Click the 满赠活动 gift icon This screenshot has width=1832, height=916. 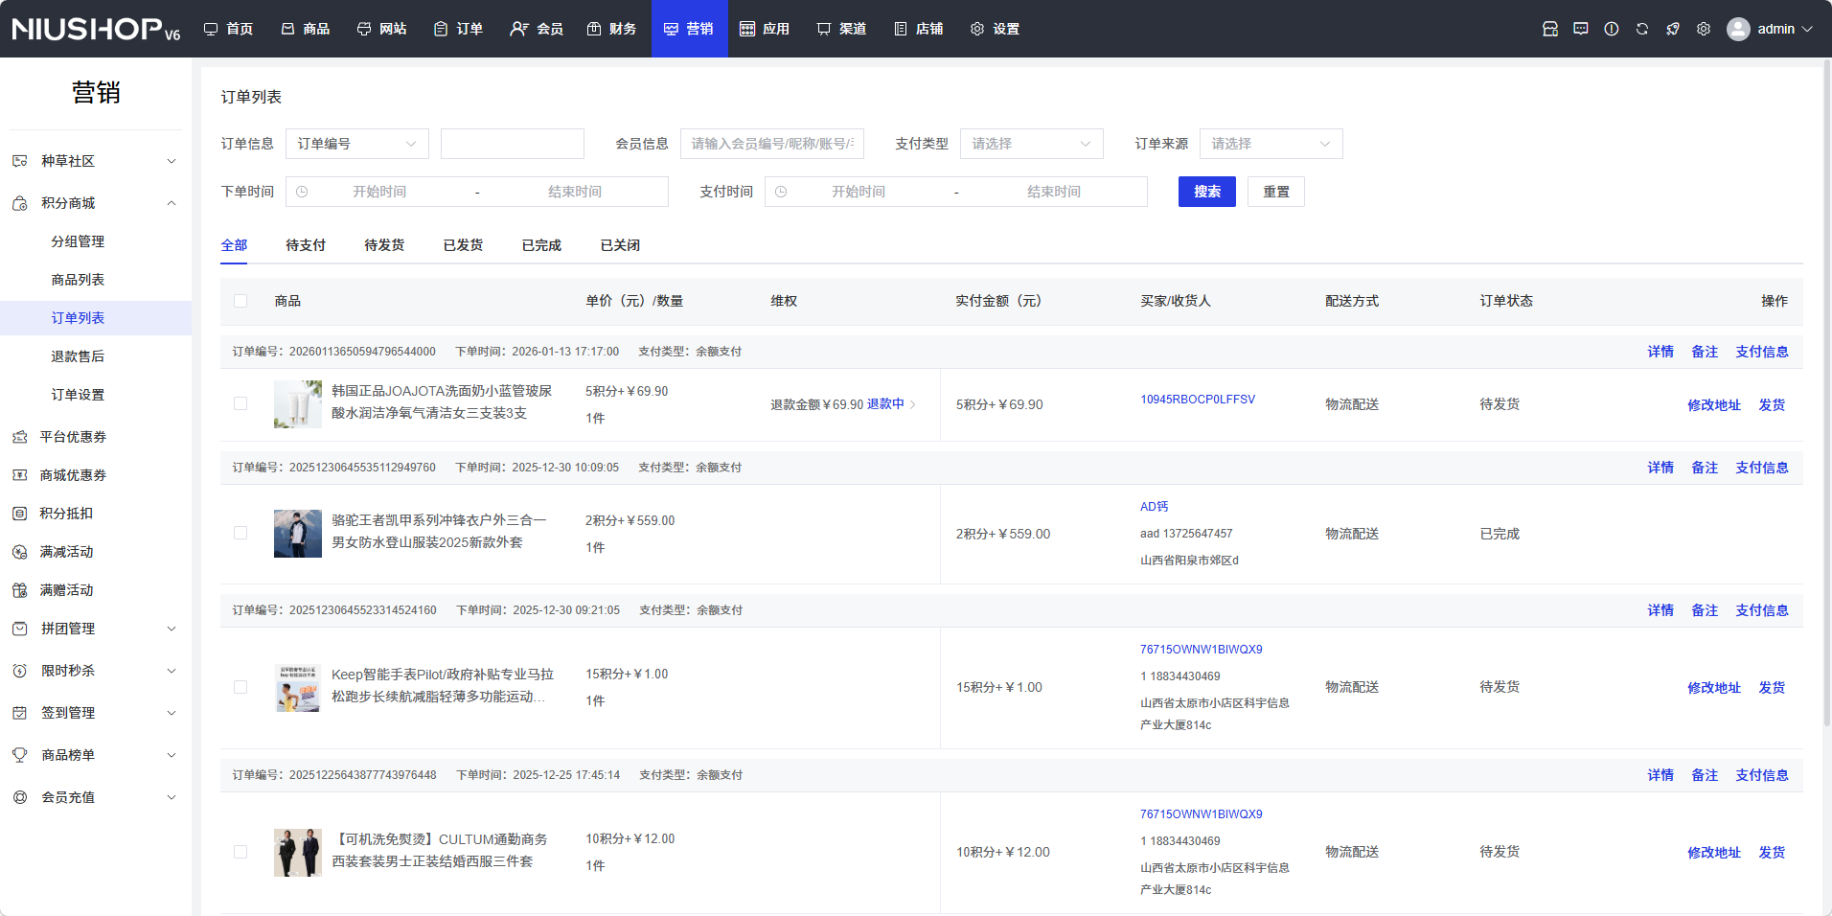tap(19, 590)
